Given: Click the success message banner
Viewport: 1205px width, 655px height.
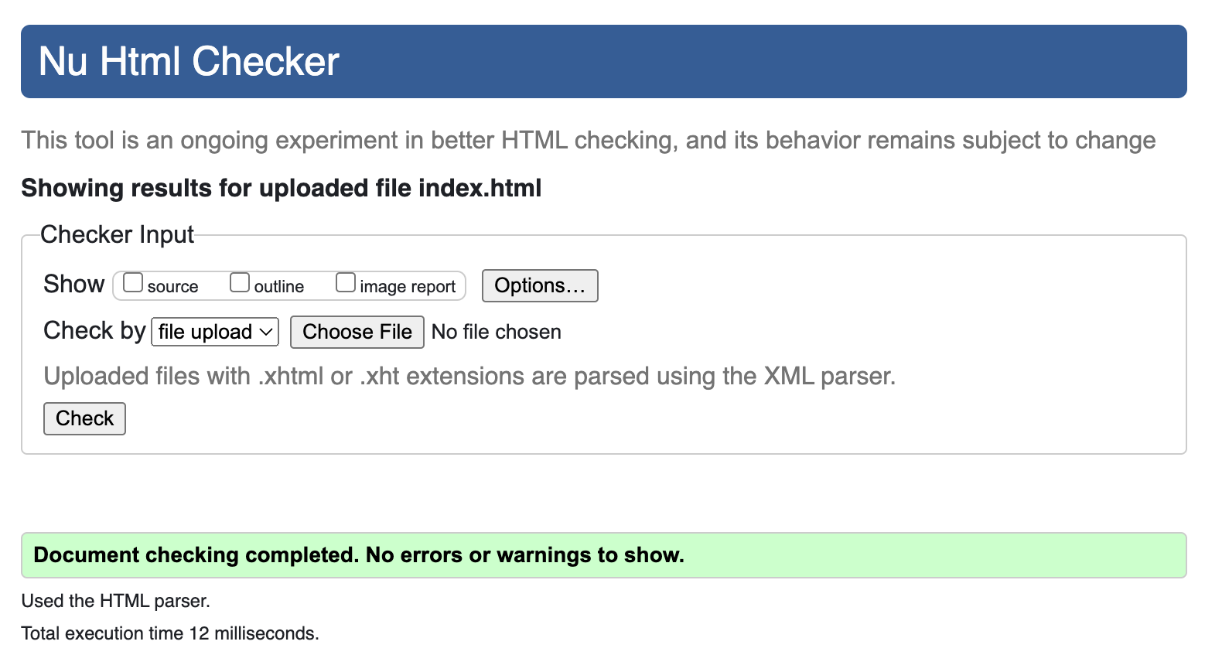Looking at the screenshot, I should click(x=359, y=554).
